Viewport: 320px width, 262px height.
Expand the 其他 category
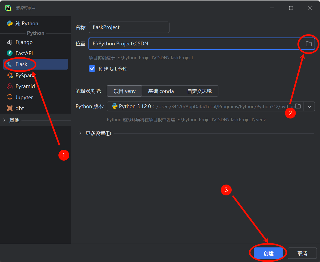tap(5, 120)
